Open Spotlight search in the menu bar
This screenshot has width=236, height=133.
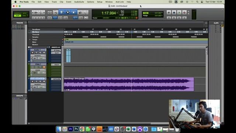(x=197, y=2)
